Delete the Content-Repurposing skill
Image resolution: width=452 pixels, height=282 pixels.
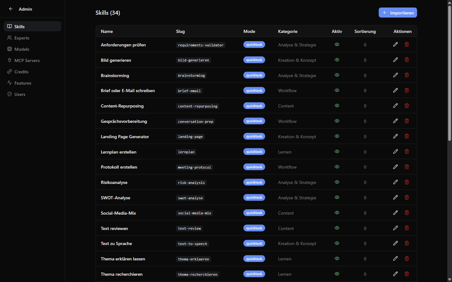point(407,106)
